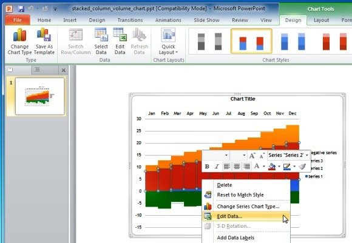This screenshot has width=352, height=243.
Task: Open the File button
Action: tap(17, 20)
